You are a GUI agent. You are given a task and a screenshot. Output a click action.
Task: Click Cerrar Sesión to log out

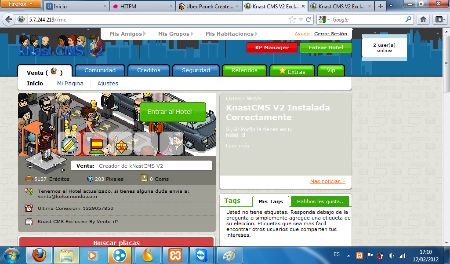(330, 33)
